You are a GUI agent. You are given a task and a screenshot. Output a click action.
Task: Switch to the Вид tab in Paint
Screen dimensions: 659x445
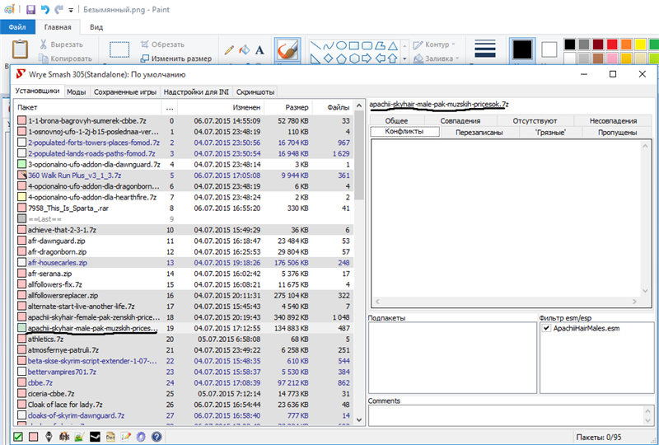click(x=96, y=27)
